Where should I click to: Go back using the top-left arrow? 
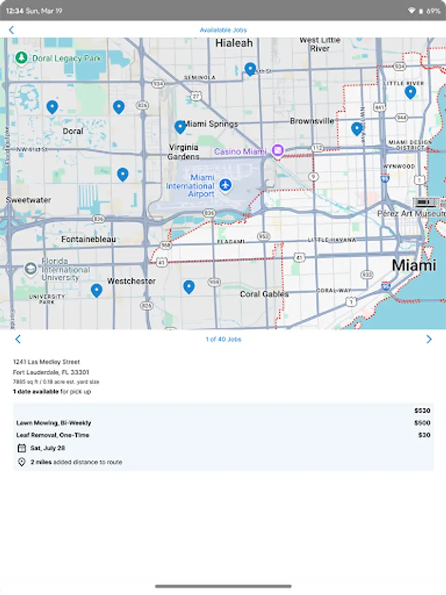[11, 30]
